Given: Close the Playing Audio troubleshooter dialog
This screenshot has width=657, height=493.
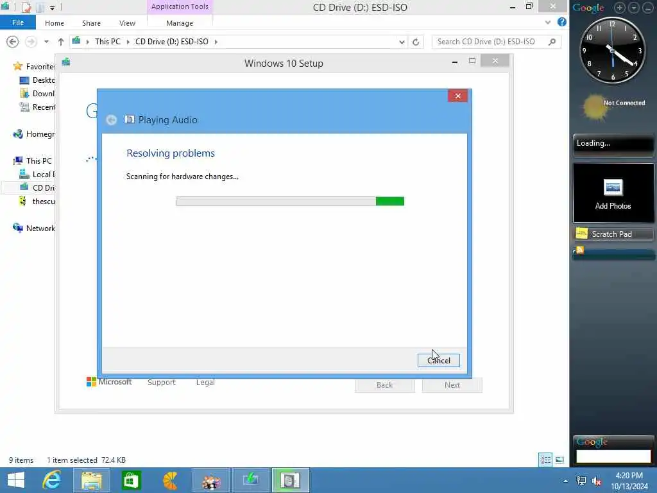Looking at the screenshot, I should (457, 96).
